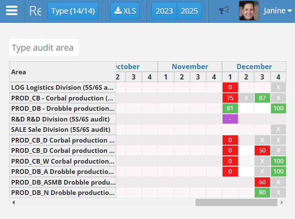295x219 pixels.
Task: Click the megaphone announcements icon
Action: 223,11
